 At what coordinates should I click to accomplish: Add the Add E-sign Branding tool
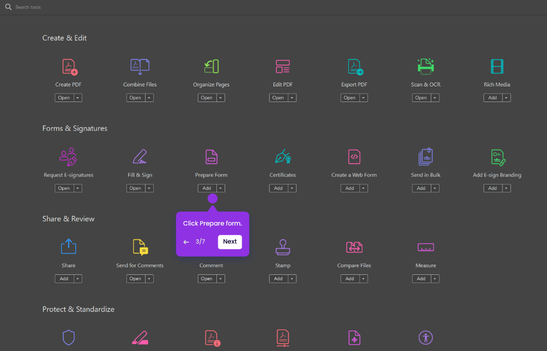tap(493, 188)
